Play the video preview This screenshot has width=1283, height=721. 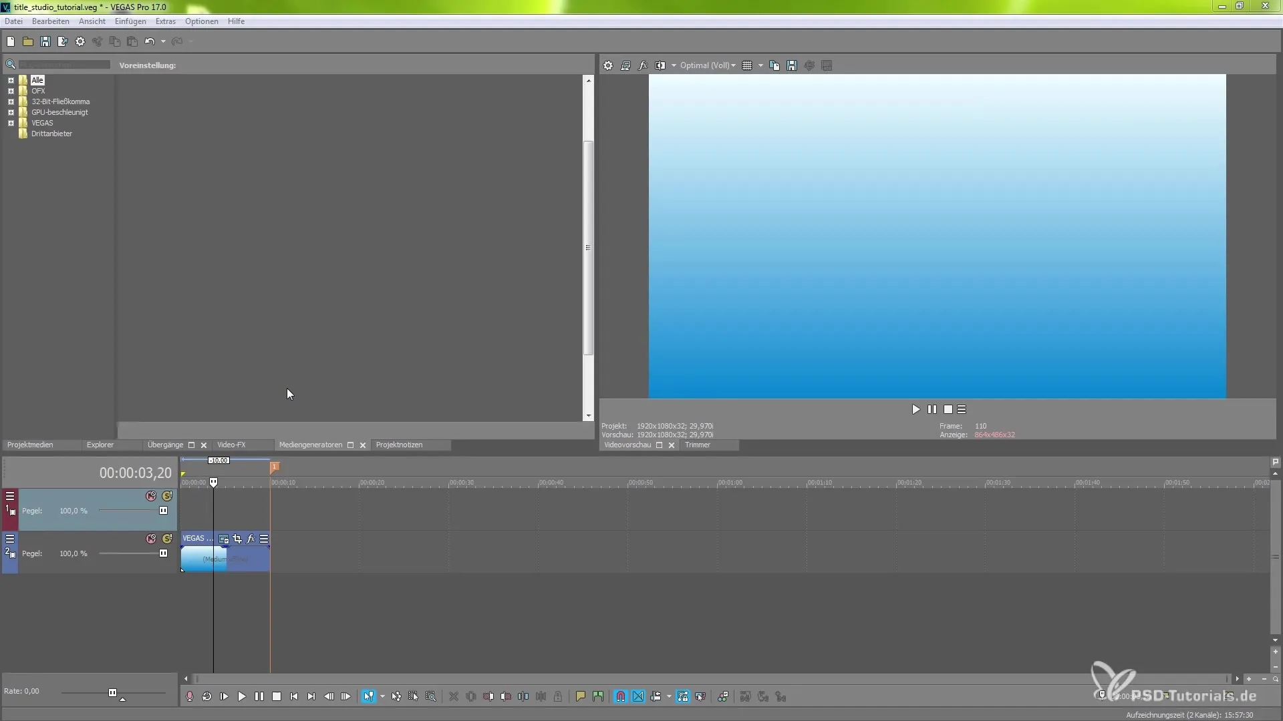point(916,409)
